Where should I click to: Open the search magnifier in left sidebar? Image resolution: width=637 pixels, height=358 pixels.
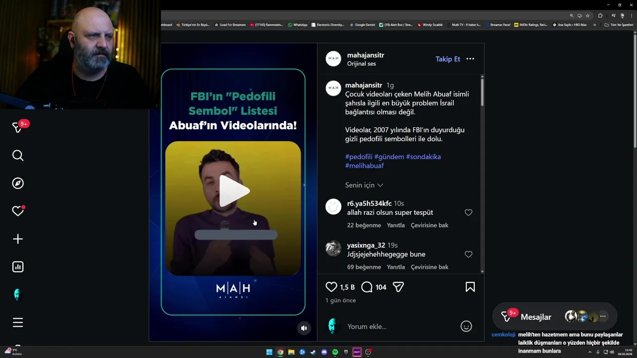18,156
